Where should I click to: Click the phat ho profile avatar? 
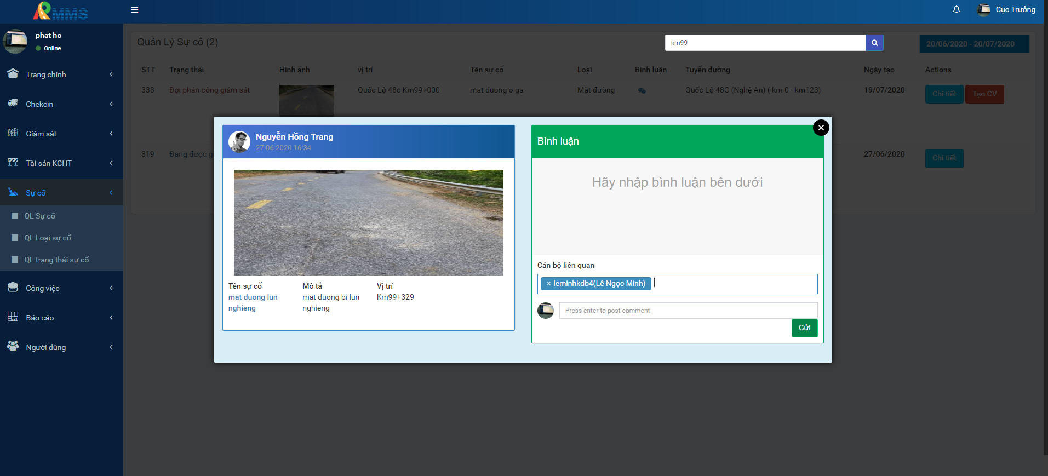(x=15, y=41)
